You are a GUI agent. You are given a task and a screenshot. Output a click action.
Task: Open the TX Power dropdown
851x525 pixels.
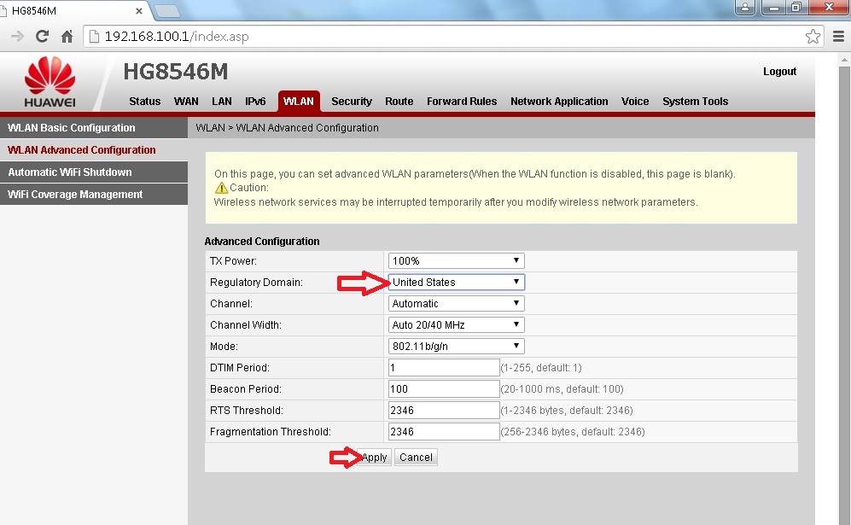456,260
